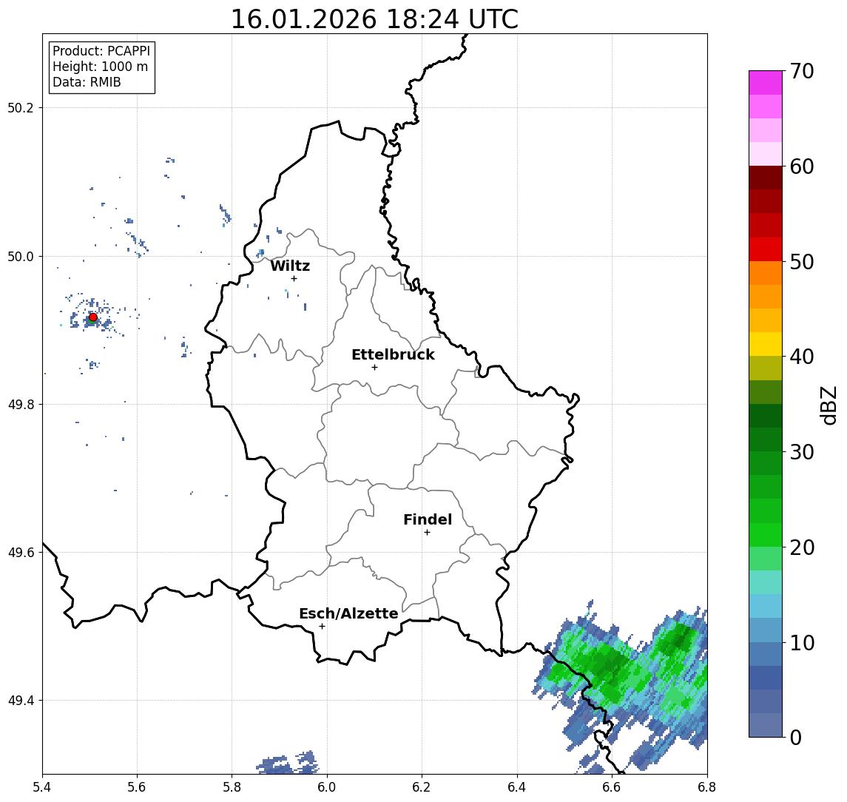Click the title 16.01.2026 18:24 UTC

coord(374,19)
